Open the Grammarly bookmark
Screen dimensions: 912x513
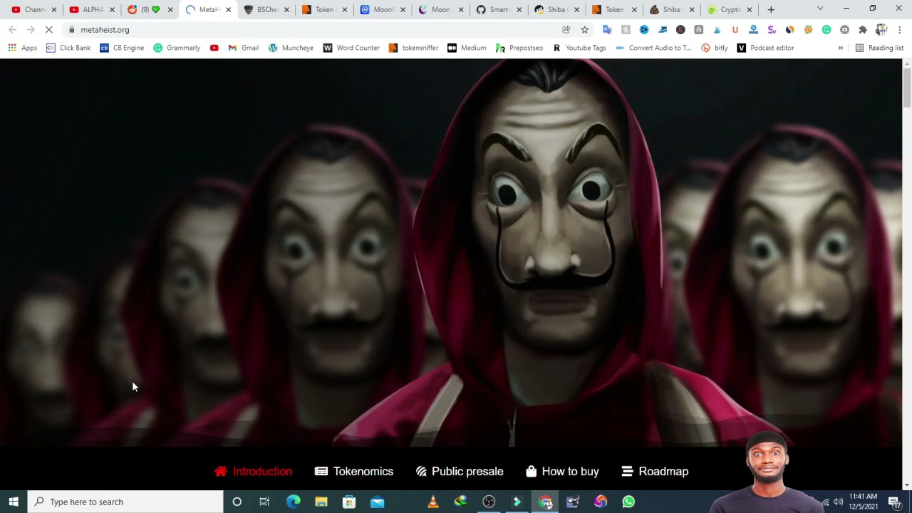177,48
